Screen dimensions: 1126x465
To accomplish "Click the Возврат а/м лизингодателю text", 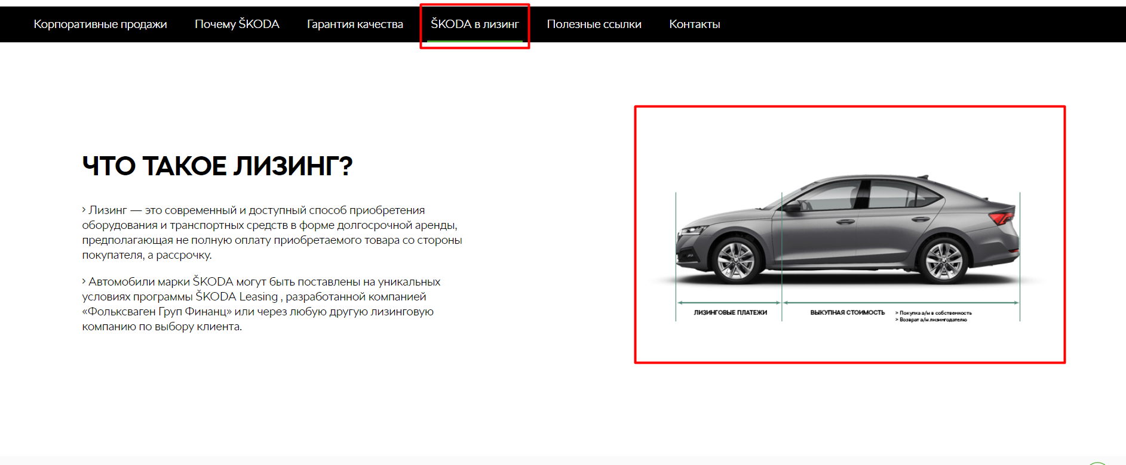I will (931, 320).
